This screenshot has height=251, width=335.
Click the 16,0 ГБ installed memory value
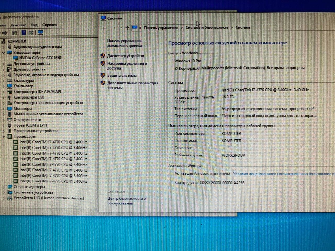coord(228,97)
